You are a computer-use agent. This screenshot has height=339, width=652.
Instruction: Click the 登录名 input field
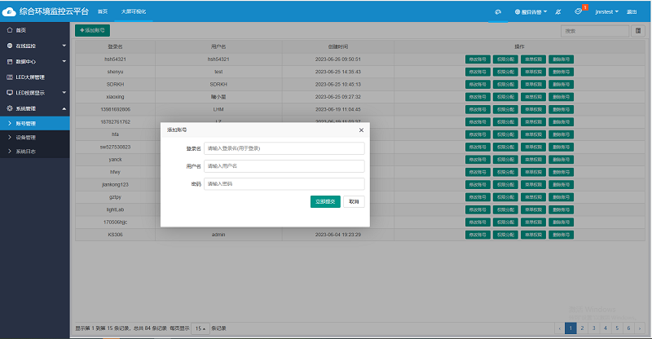tap(284, 148)
